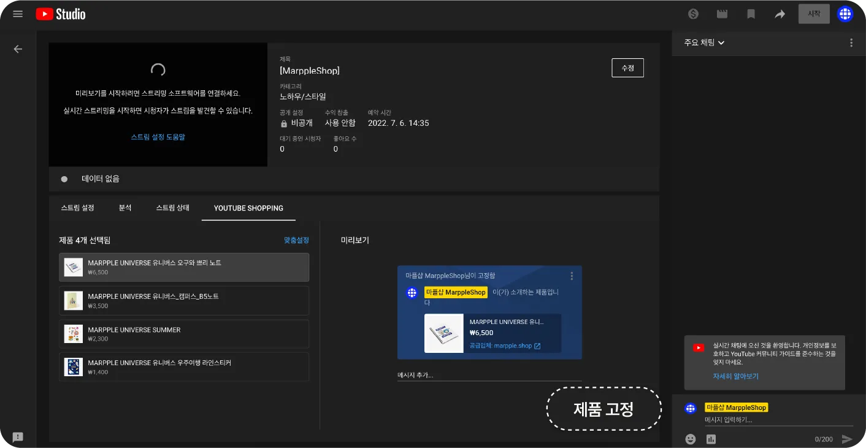Click the 맞춤설정 link
This screenshot has height=448, width=866.
(296, 241)
